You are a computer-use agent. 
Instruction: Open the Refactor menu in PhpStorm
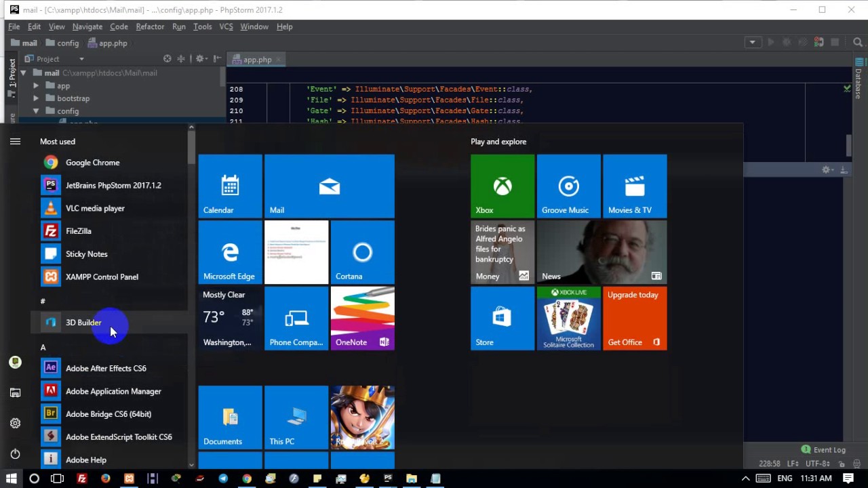150,26
